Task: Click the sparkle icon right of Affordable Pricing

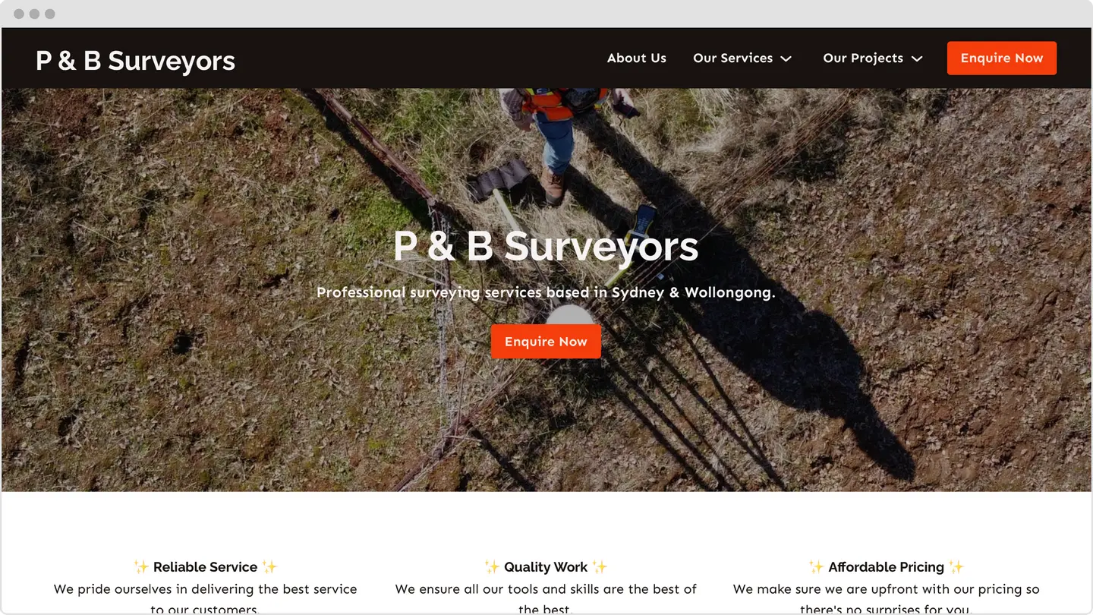Action: click(956, 567)
